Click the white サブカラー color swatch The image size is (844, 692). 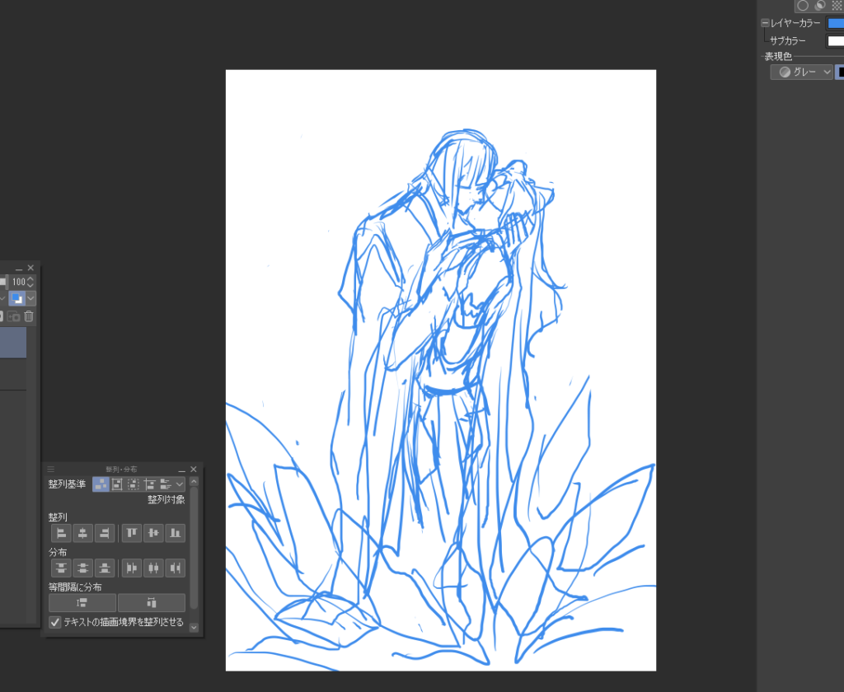point(835,40)
